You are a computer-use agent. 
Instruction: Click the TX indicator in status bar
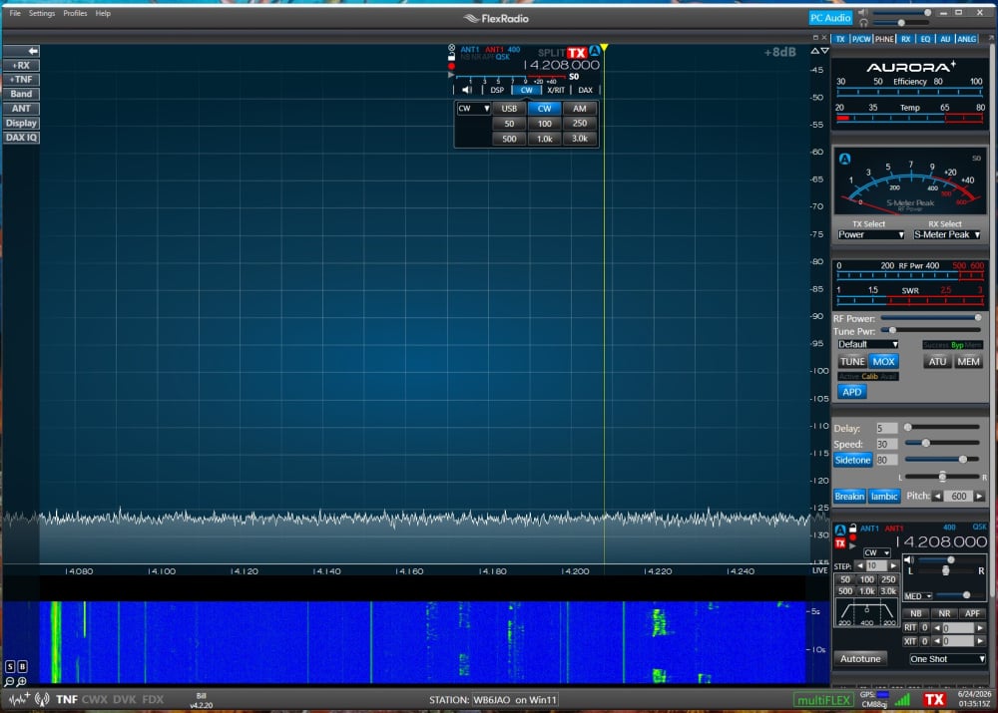pos(934,700)
